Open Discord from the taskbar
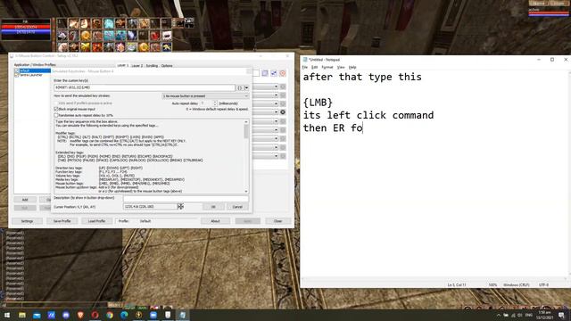Viewport: 571px width, 321px height. (66, 315)
